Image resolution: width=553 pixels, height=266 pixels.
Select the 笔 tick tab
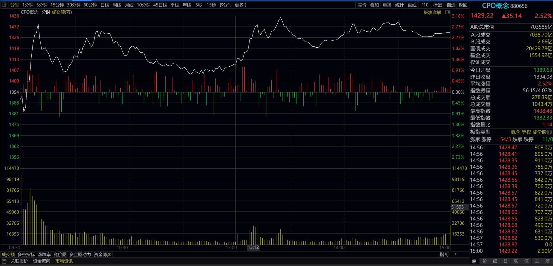(x=474, y=261)
